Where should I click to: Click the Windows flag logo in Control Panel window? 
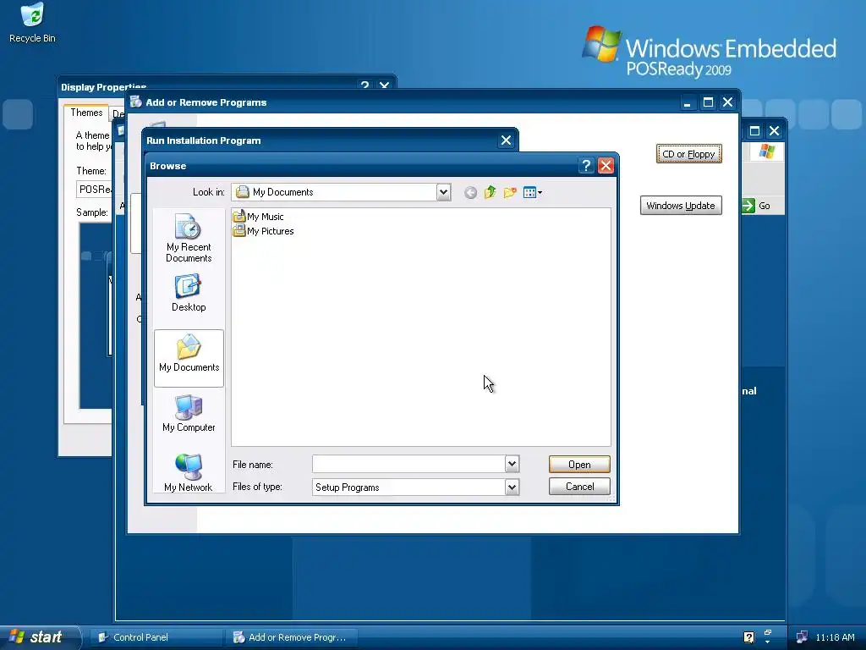(766, 151)
